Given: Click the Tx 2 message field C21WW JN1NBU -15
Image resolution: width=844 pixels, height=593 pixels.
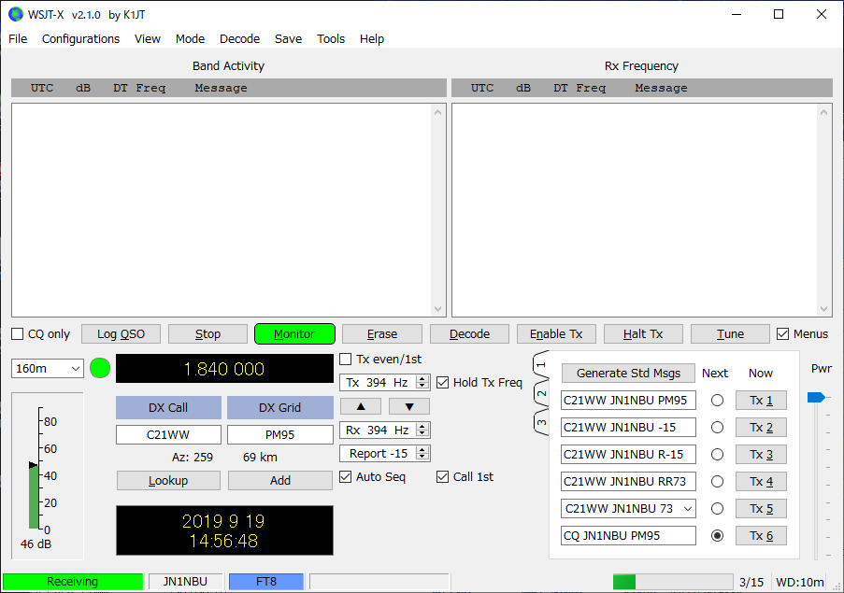Looking at the screenshot, I should coord(628,428).
